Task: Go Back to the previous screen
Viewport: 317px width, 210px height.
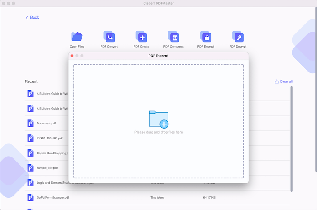Action: [x=32, y=17]
